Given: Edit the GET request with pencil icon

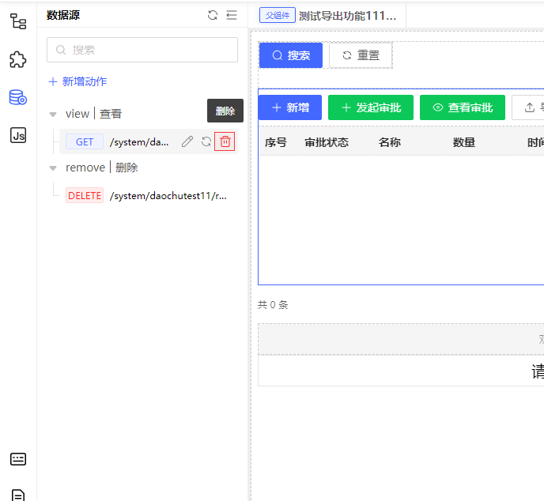Looking at the screenshot, I should click(187, 141).
